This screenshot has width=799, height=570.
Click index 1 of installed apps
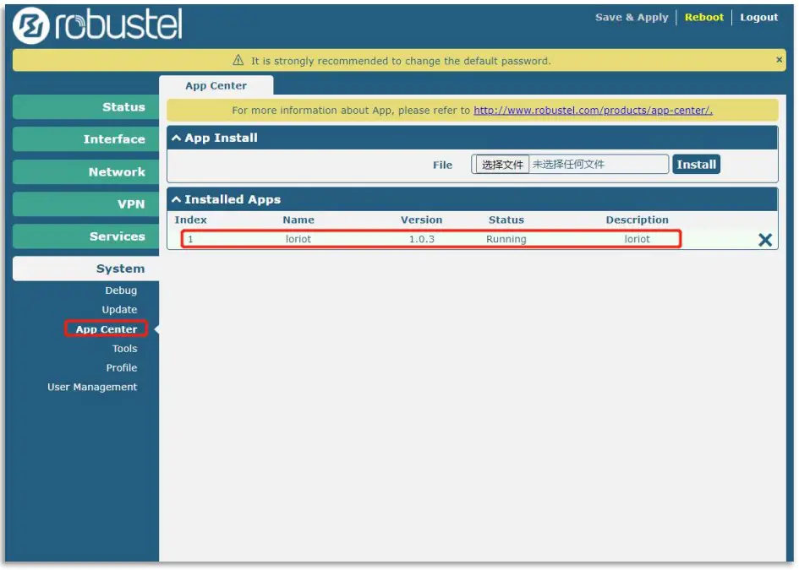point(190,239)
